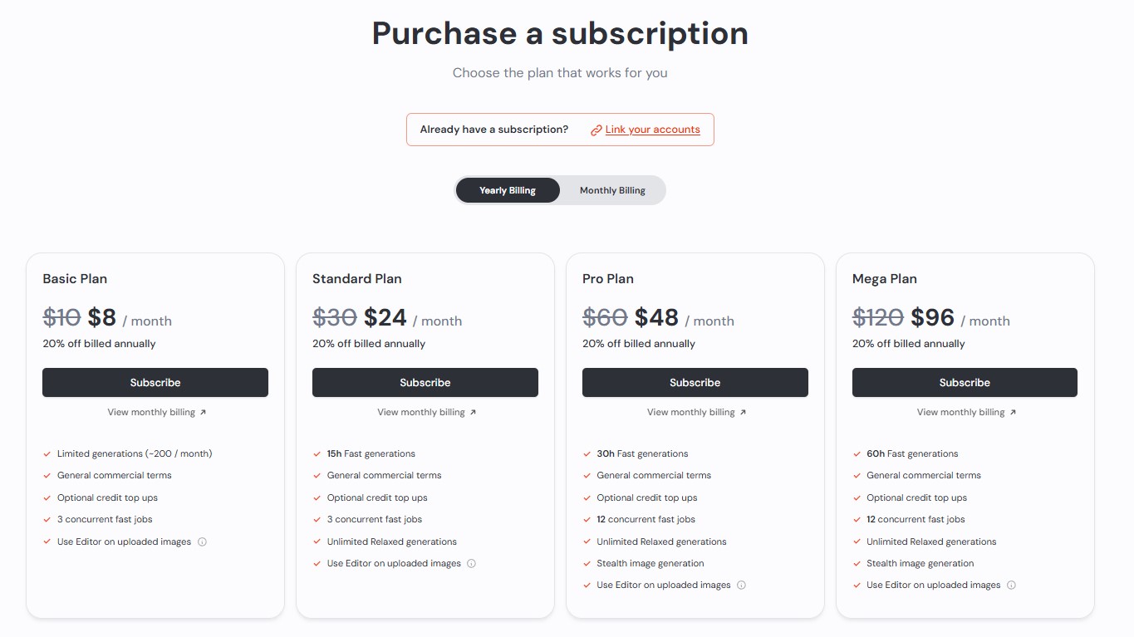
Task: Click the link chain icon beside Link your accounts
Action: pos(596,130)
